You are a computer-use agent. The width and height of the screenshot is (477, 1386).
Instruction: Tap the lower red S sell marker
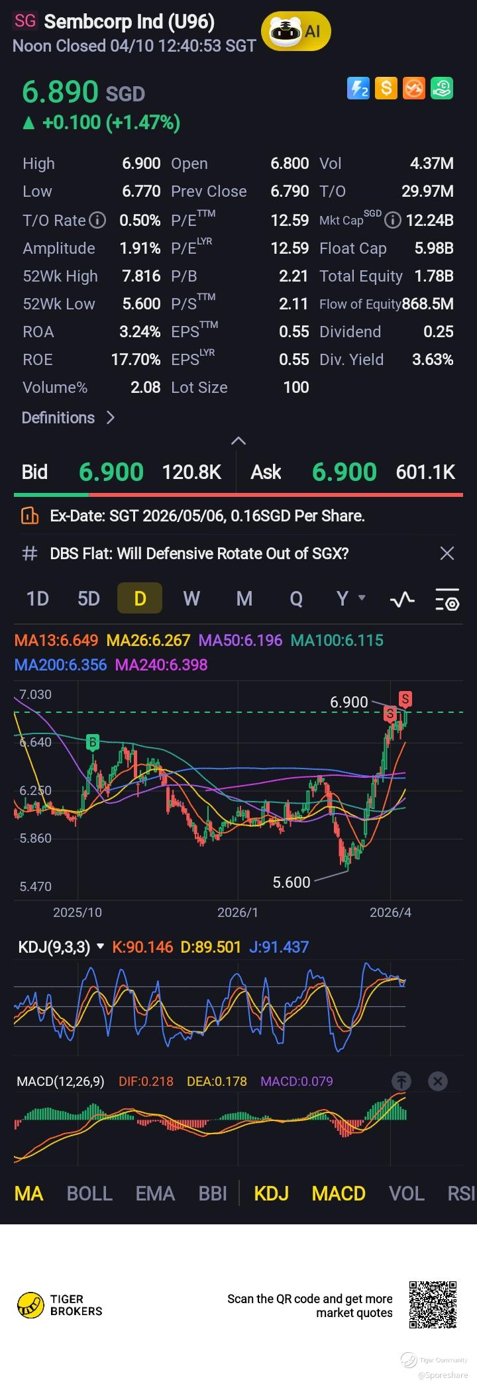pos(390,714)
